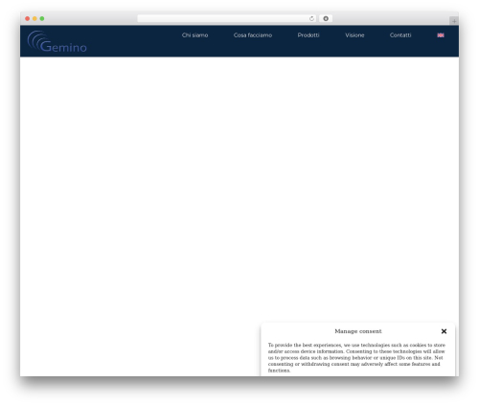Close the Manage consent dialog
The height and width of the screenshot is (405, 479).
444,331
